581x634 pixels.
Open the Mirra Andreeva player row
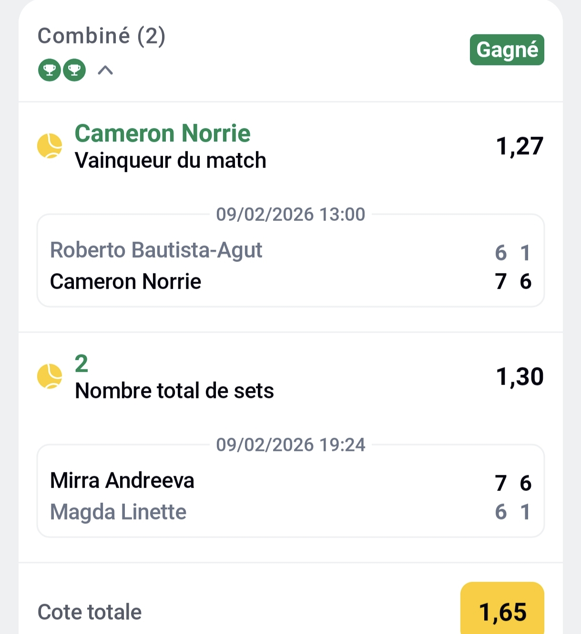click(122, 480)
